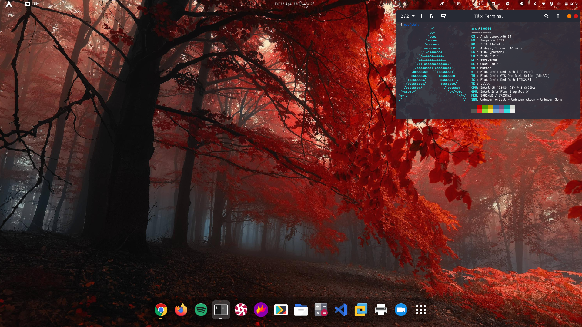Expand the 2/2 session switcher dropdown

[407, 16]
